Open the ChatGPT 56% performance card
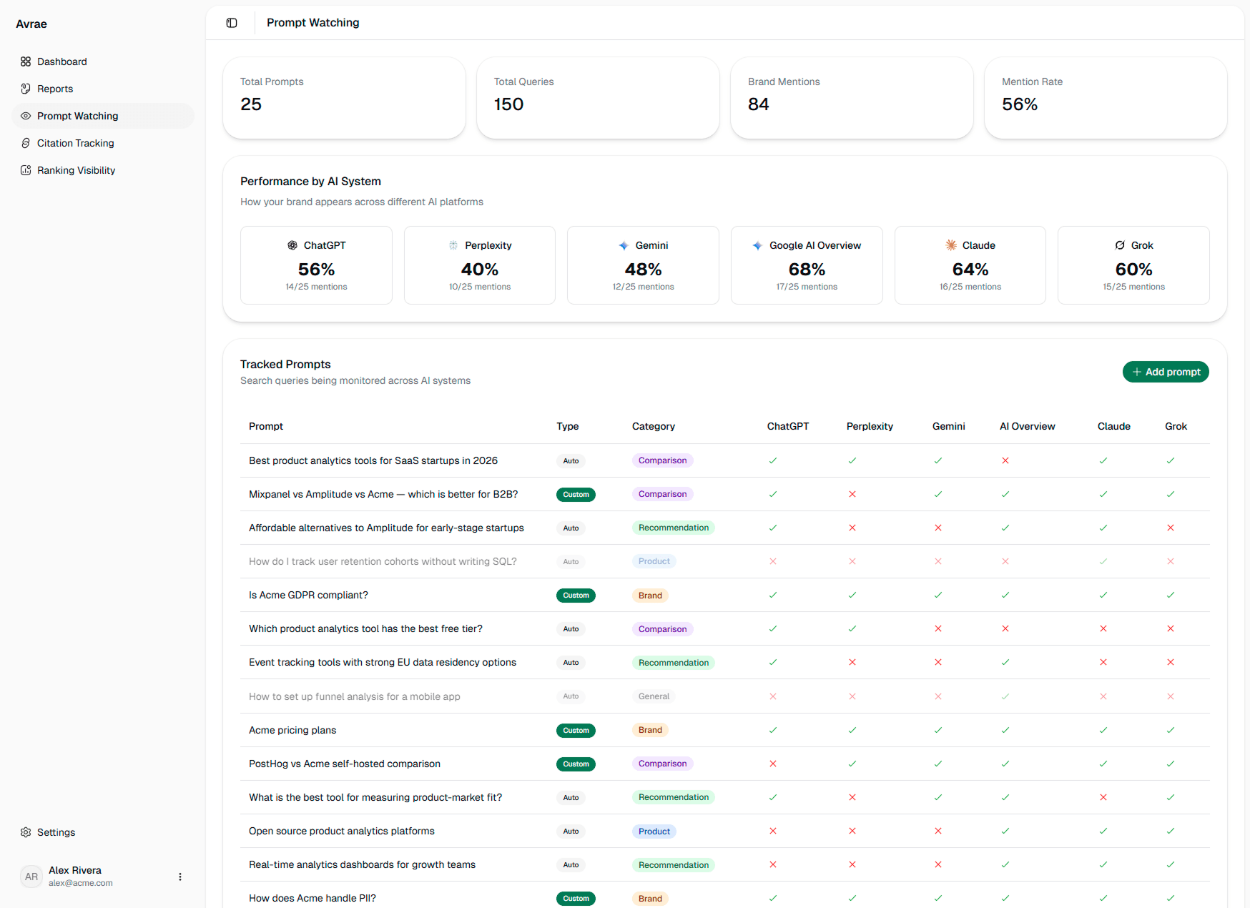This screenshot has width=1250, height=908. (316, 265)
